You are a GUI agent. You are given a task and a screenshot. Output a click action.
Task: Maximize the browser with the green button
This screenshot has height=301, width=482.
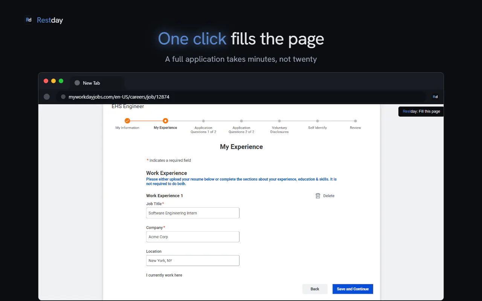coord(61,81)
